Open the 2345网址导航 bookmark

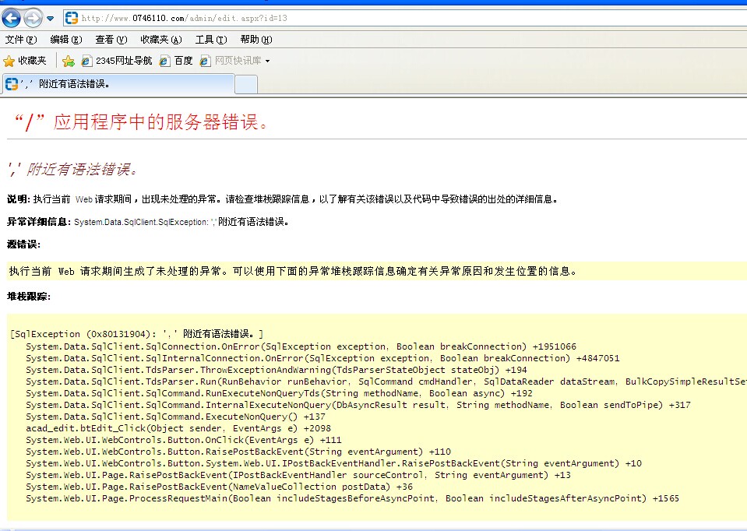point(117,61)
